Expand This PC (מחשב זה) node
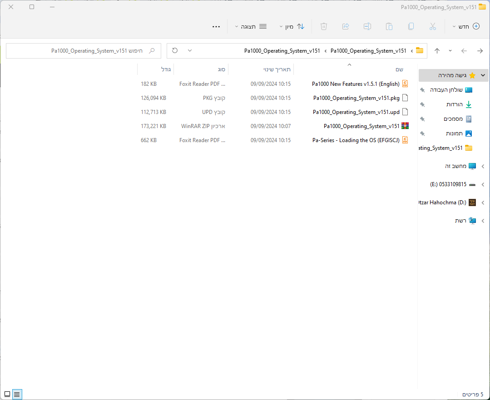Screen dimensions: 490x400 [x=483, y=166]
